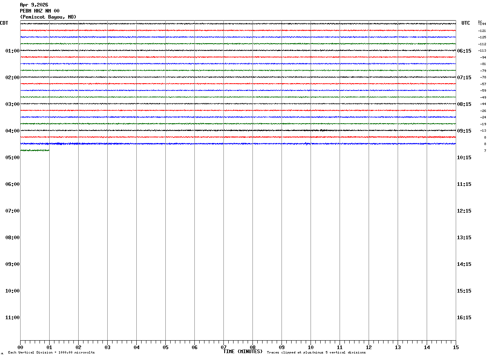
Task: Click the 15:15 UTC time label
Action: pos(464,291)
